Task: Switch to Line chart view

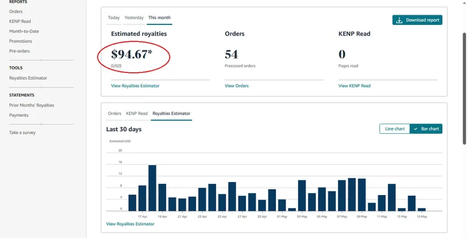Action: pos(394,129)
